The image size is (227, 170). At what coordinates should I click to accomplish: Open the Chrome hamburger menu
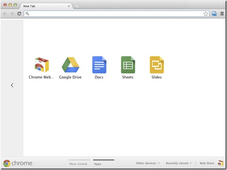[x=222, y=14]
